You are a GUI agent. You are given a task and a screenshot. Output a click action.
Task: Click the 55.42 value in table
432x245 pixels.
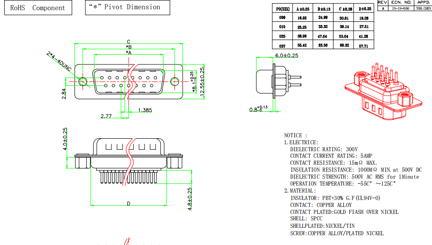302,45
